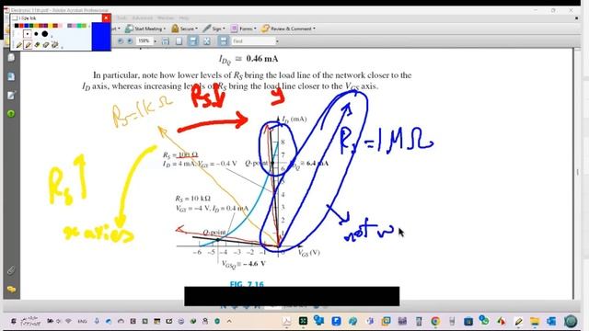Click the continuous page layout icon
This screenshot has width=589, height=331.
[223, 40]
